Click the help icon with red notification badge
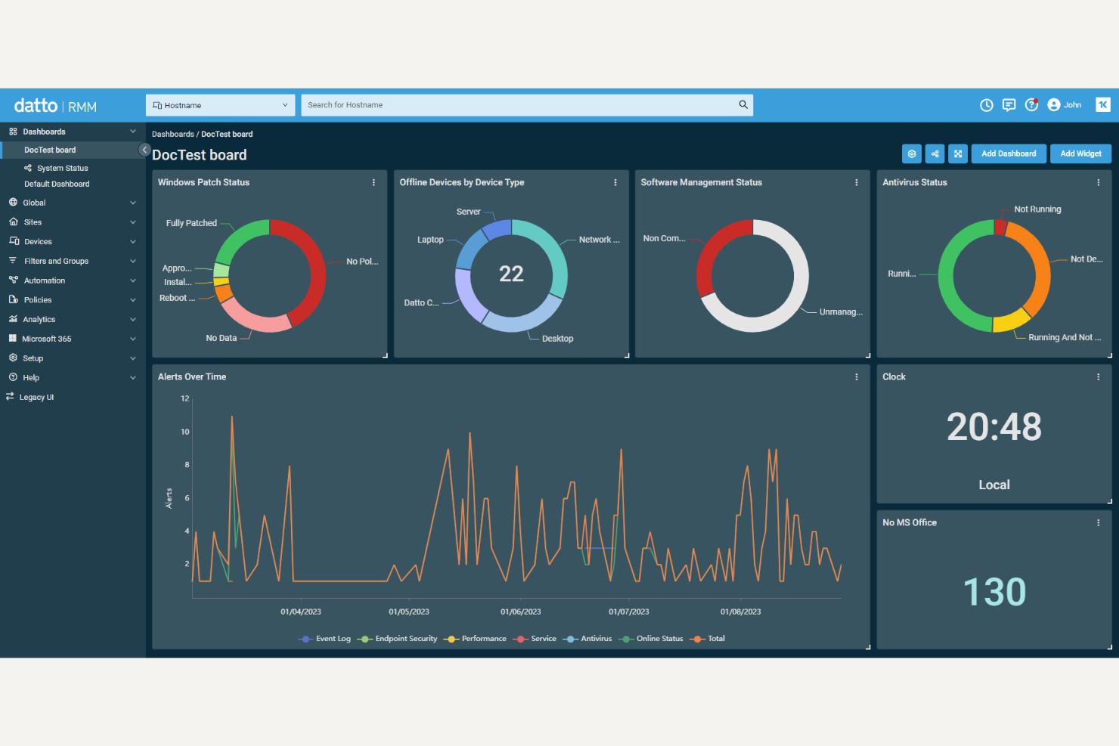Screen dimensions: 1119x746 click(1032, 105)
